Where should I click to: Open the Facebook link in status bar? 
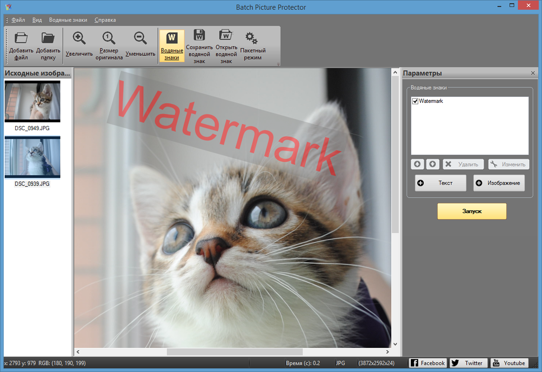(428, 363)
